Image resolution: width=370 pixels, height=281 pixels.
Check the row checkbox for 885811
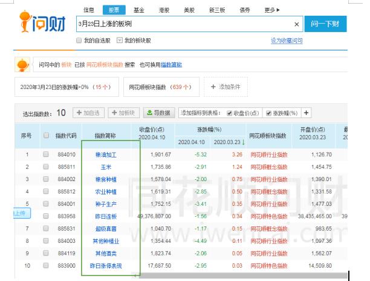tap(46, 167)
